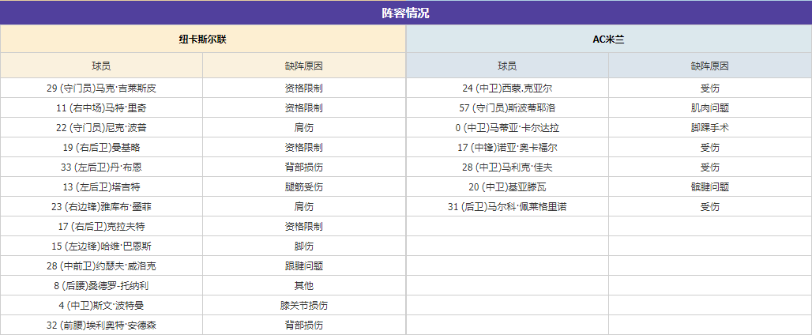Image resolution: width=812 pixels, height=335 pixels.
Task: Select player 19 (右后卫)曼基略
Action: [101, 148]
